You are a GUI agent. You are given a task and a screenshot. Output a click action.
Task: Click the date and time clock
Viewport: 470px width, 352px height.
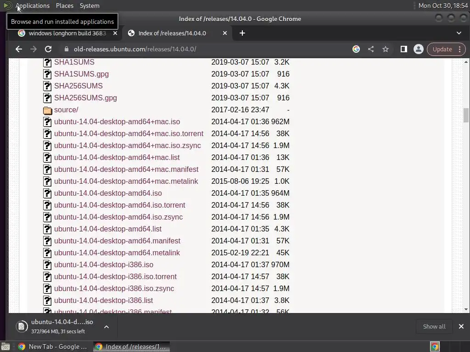pos(443,5)
